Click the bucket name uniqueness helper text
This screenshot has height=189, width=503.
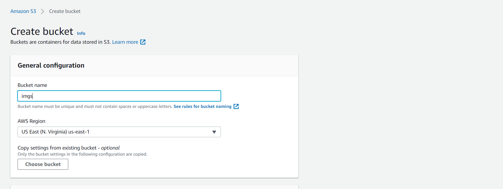click(95, 106)
